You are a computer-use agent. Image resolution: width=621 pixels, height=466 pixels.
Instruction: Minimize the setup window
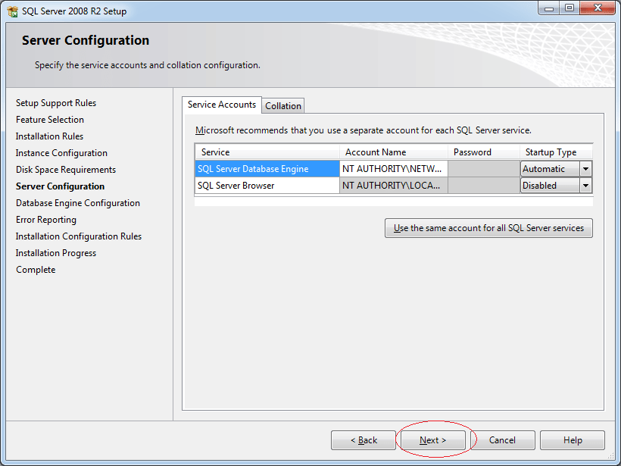pos(549,8)
